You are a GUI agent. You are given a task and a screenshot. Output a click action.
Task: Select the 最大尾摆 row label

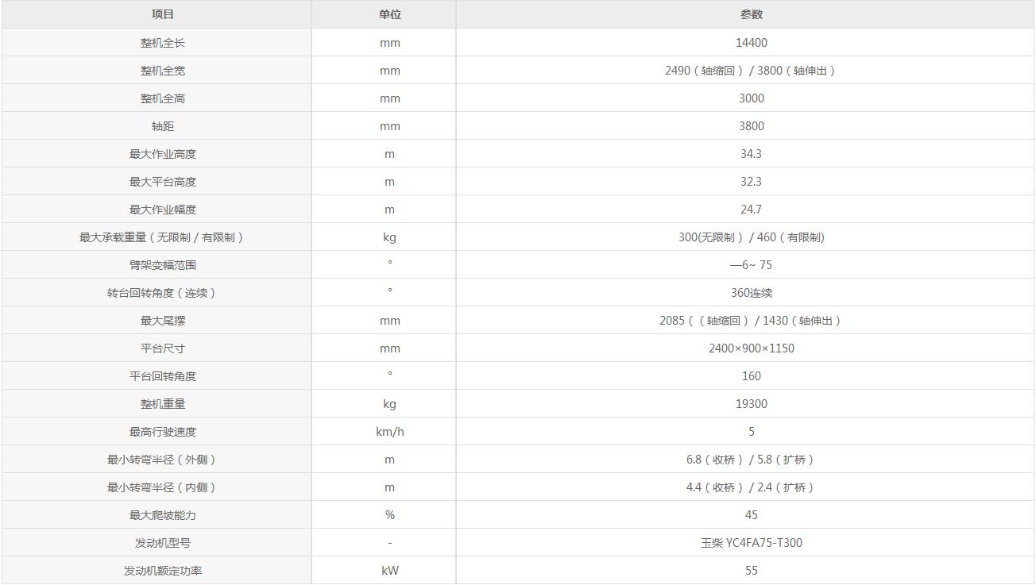coord(163,321)
